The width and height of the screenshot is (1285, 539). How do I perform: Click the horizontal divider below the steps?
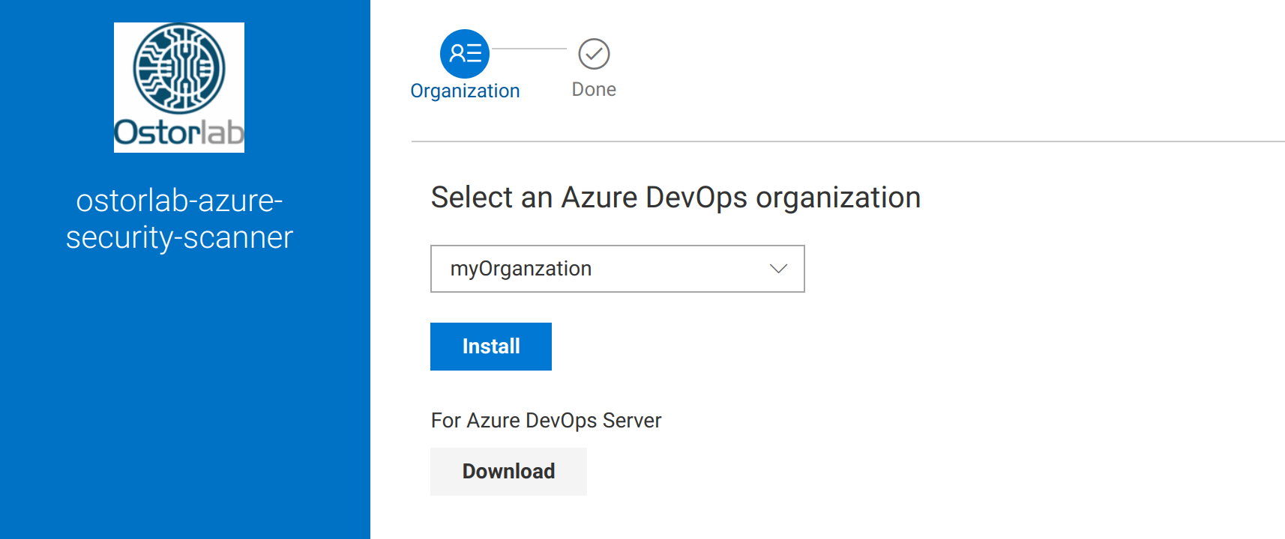click(847, 141)
